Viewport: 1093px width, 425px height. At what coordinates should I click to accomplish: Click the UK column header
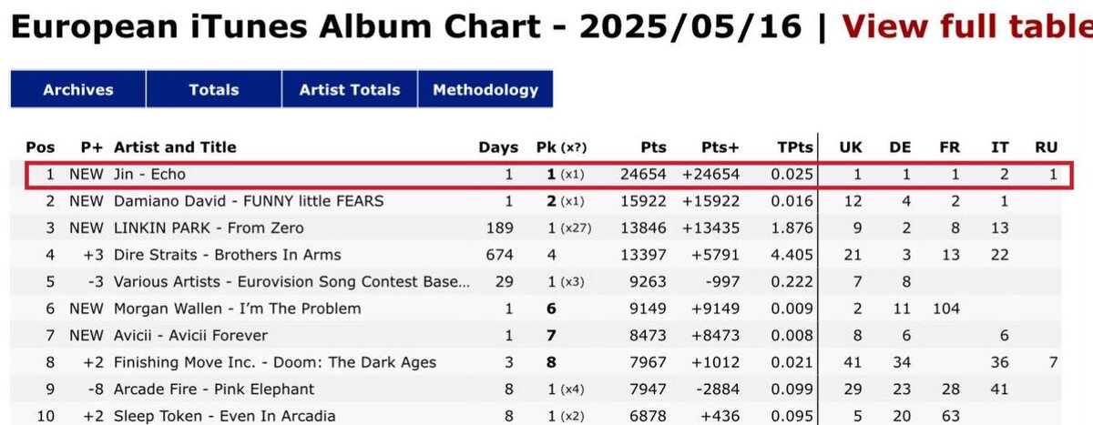click(850, 147)
